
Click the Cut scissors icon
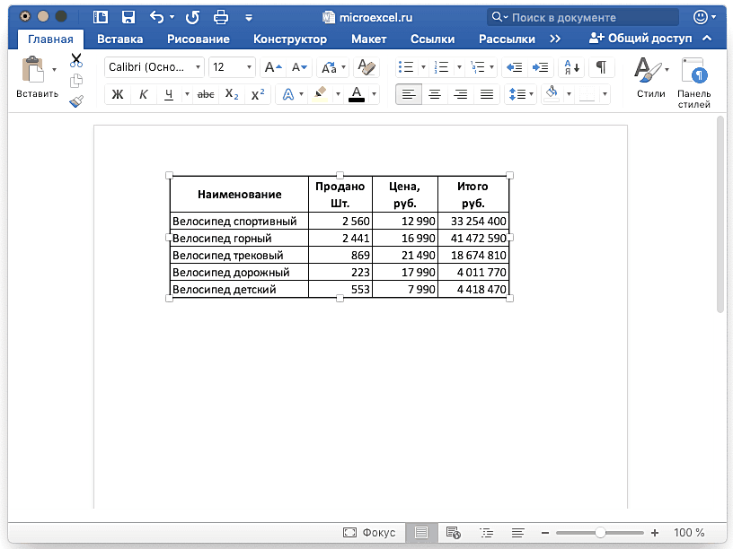click(76, 60)
